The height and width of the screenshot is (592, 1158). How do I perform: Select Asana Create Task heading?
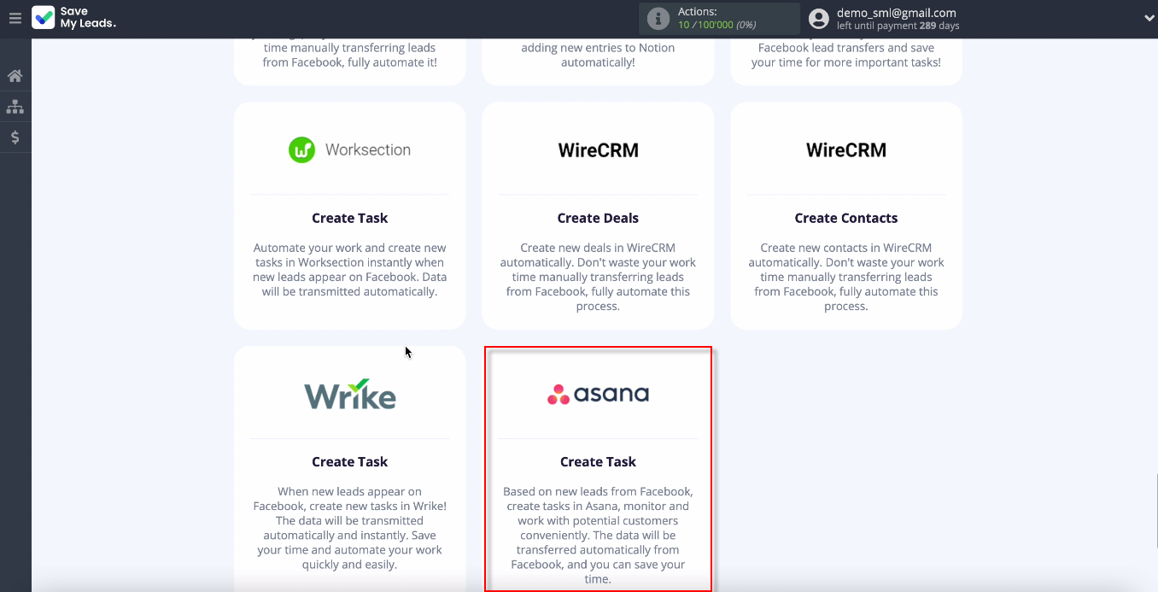[x=598, y=461]
